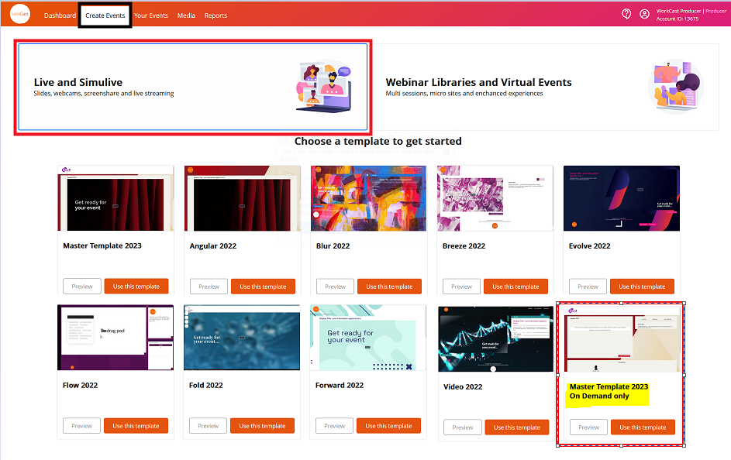Click the Fold 2022 thumbnail image
Image resolution: width=731 pixels, height=460 pixels.
(242, 338)
